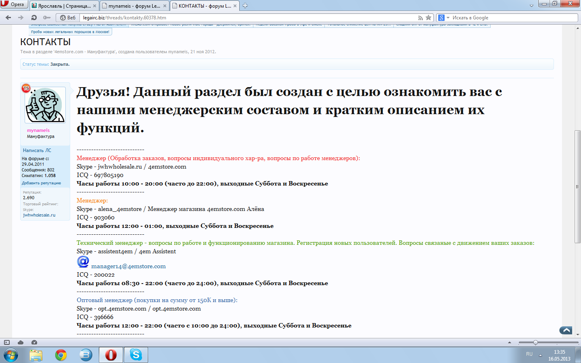Close the КОНТАКТЫ - форум tab
The width and height of the screenshot is (581, 363).
coord(235,6)
